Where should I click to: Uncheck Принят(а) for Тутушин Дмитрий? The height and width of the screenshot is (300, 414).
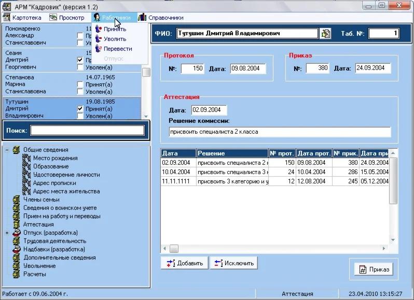point(80,109)
